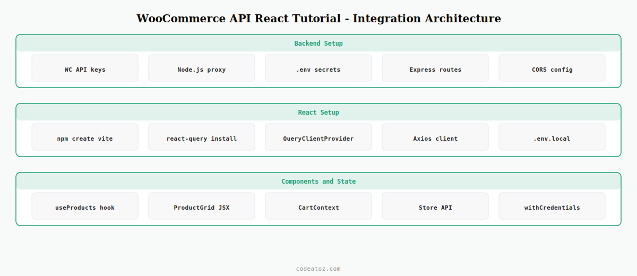The height and width of the screenshot is (276, 637).
Task: Click the Components and State header
Action: click(x=318, y=182)
